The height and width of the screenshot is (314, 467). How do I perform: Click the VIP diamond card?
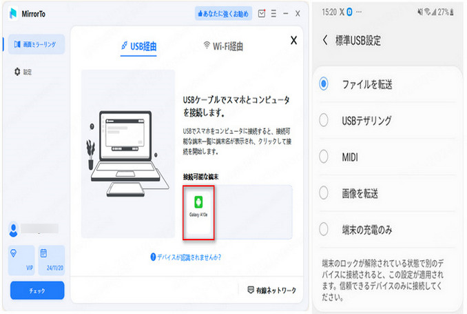click(21, 260)
